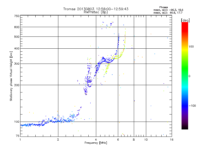This screenshot has width=202, height=152.
Task: Click the '4' frequency axis tick
Action: tap(96, 140)
